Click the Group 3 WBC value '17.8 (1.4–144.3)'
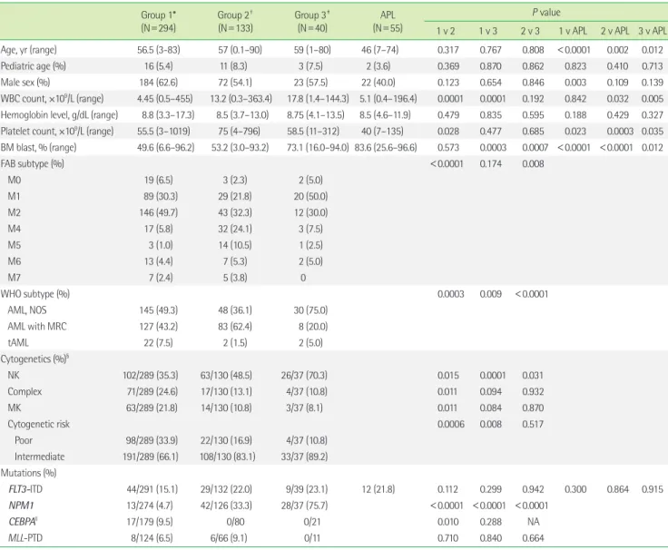Viewport: 668px width, 550px height. 318,98
